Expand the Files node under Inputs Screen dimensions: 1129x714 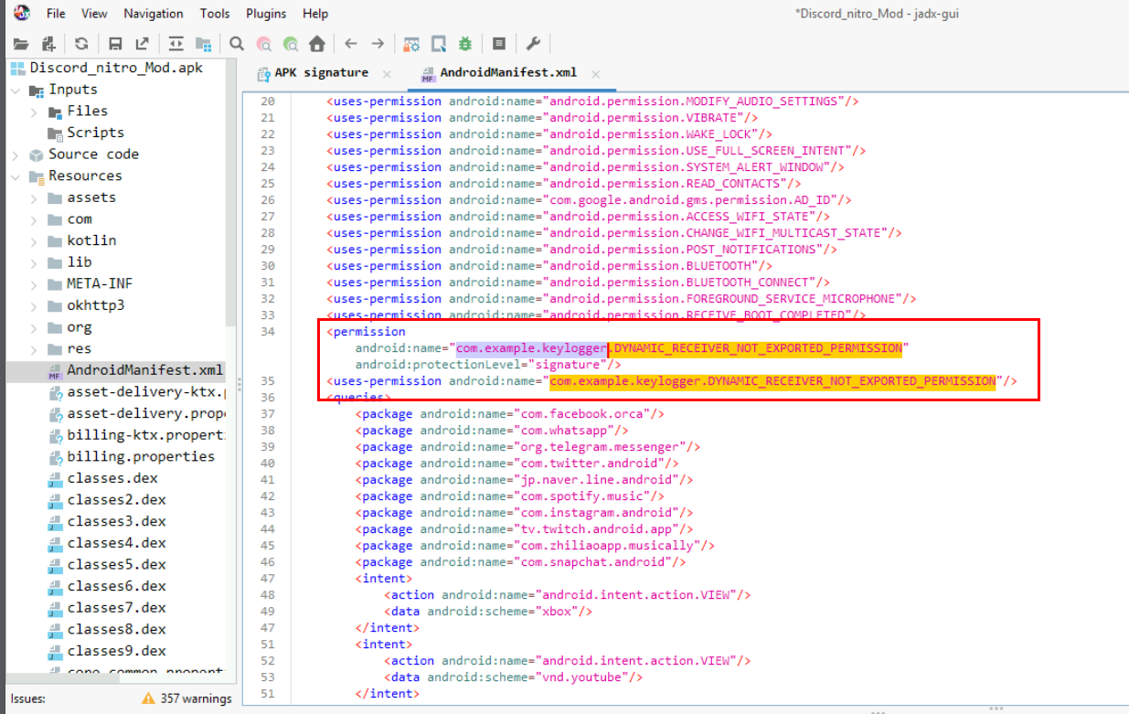pyautogui.click(x=34, y=112)
